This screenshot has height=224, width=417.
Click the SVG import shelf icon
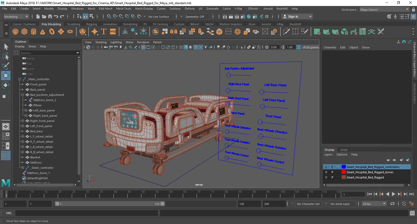click(113, 32)
